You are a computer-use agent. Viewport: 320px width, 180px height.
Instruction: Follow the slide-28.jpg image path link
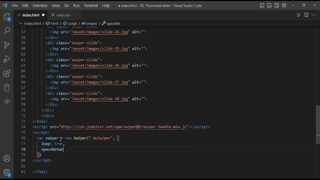[x=99, y=99]
